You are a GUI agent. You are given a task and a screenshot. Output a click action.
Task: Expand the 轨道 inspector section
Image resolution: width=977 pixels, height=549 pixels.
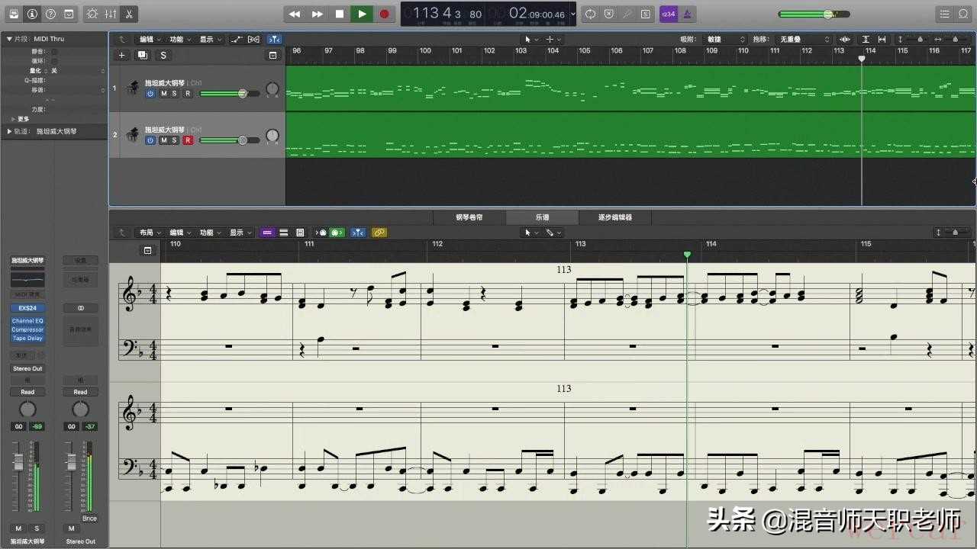coord(10,131)
